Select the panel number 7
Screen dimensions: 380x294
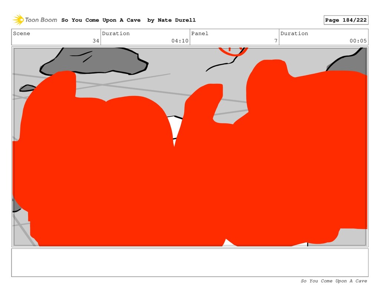coord(276,41)
